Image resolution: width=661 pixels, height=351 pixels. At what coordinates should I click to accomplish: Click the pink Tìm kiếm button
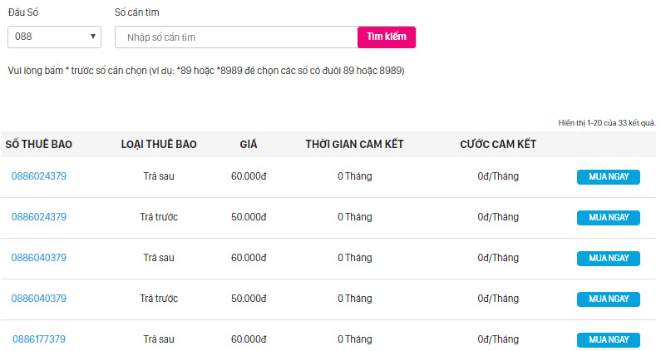coord(387,37)
